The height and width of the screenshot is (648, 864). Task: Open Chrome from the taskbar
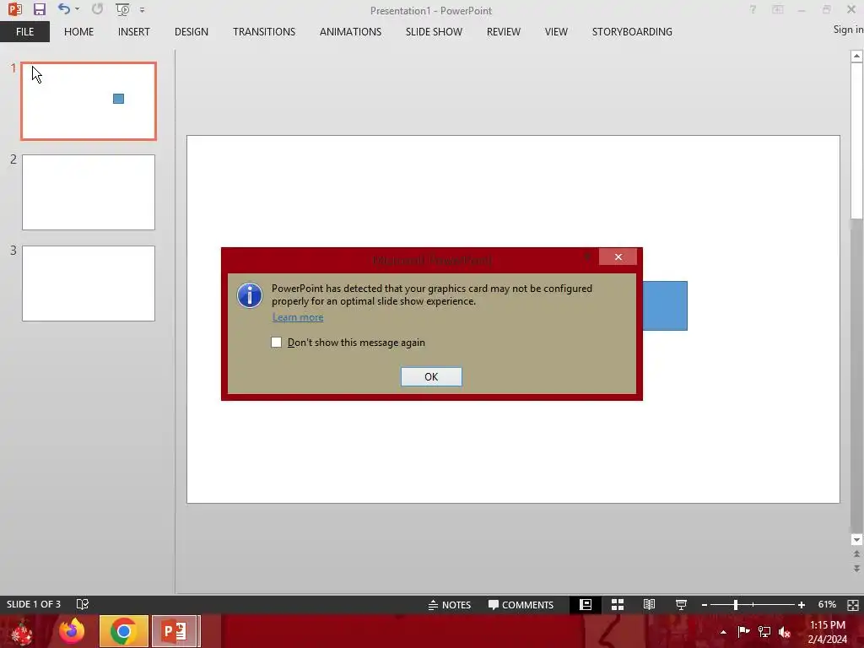(x=123, y=631)
